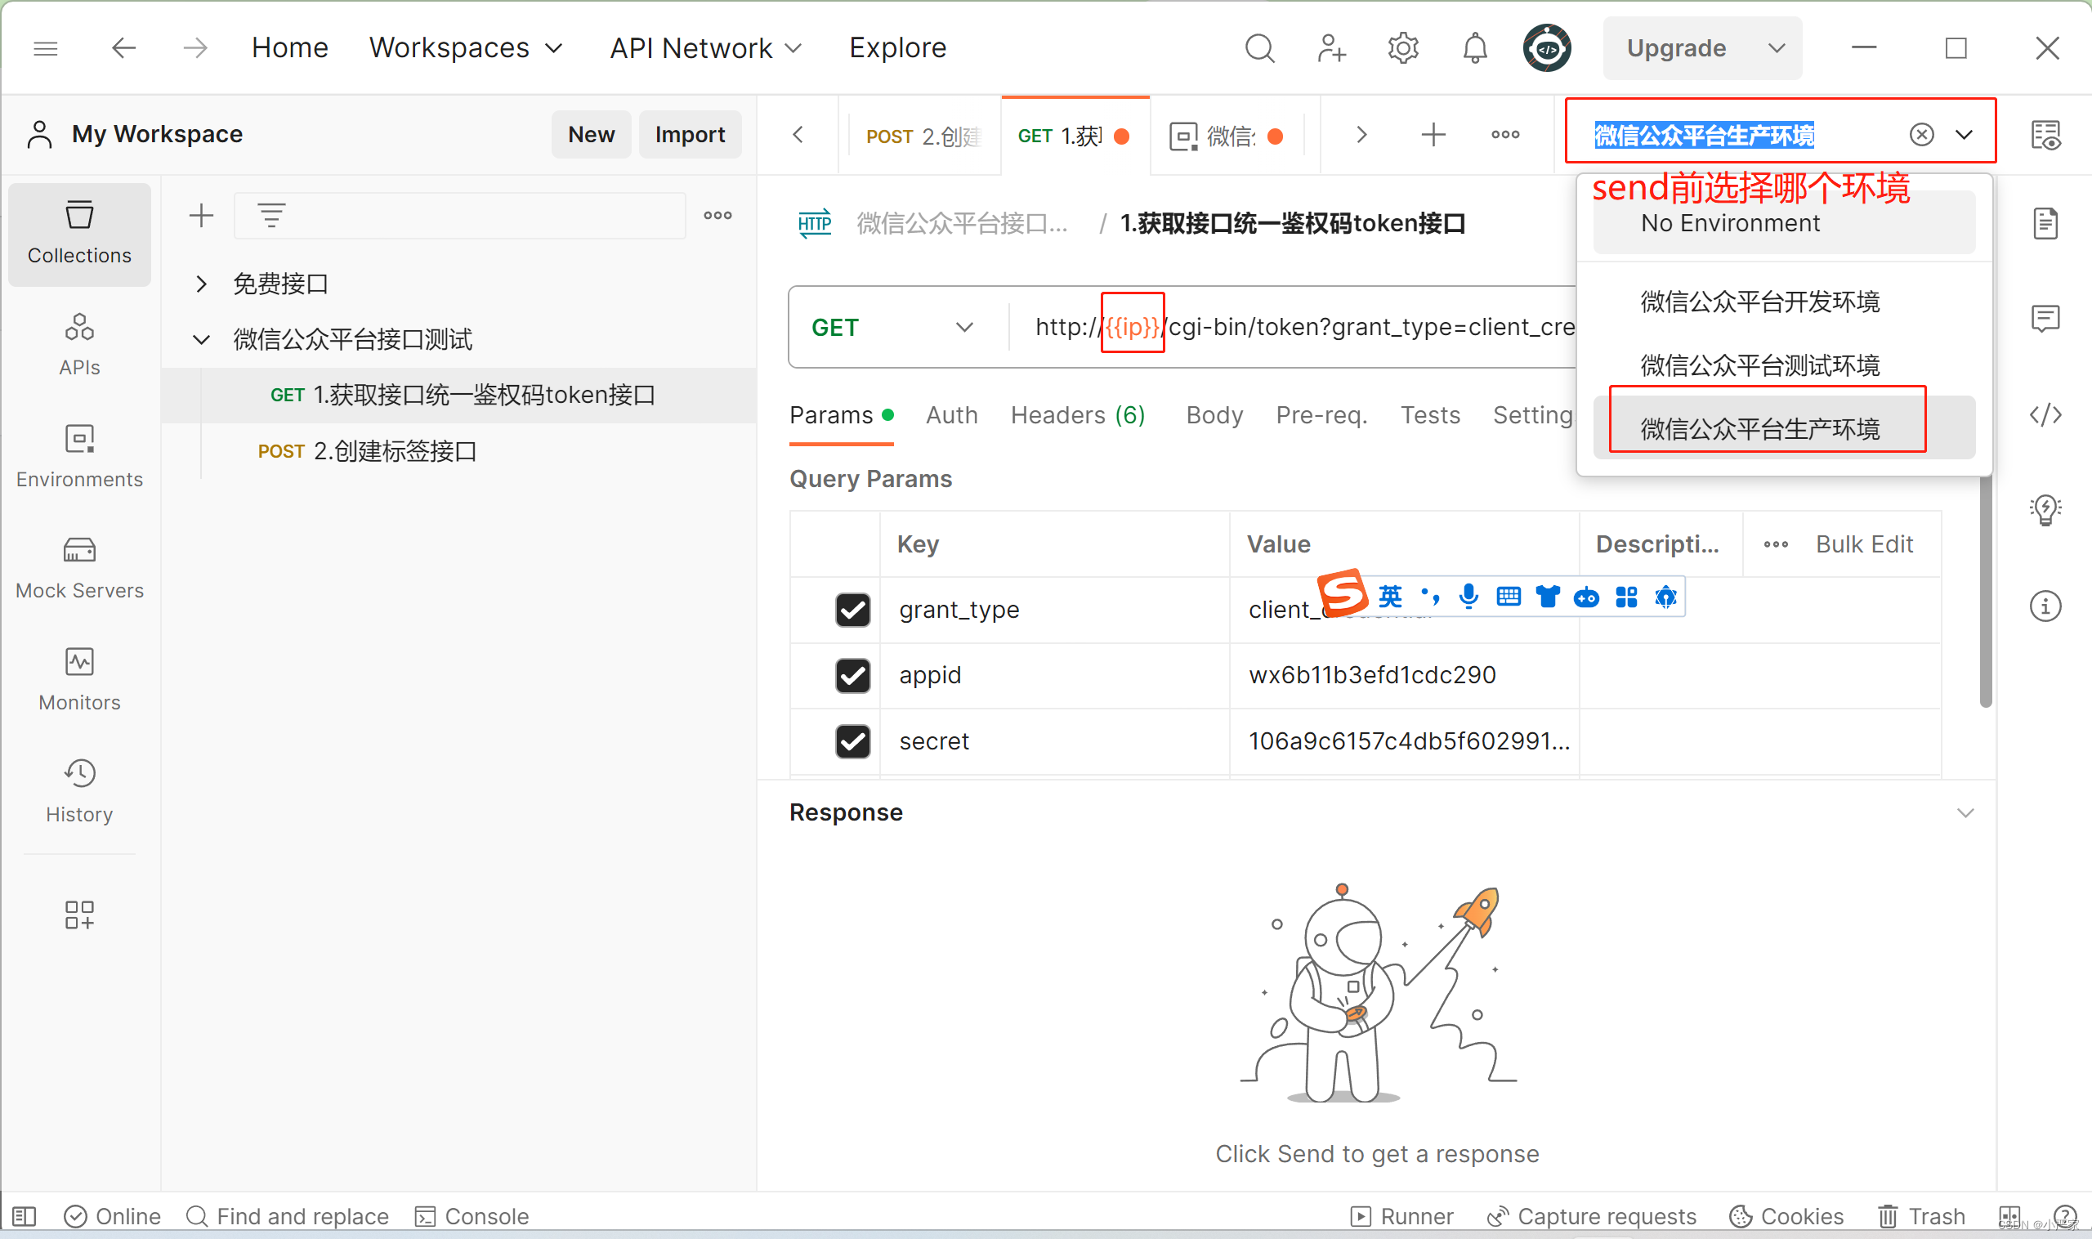This screenshot has height=1239, width=2092.
Task: Uncheck the appid parameter checkbox
Action: [852, 674]
